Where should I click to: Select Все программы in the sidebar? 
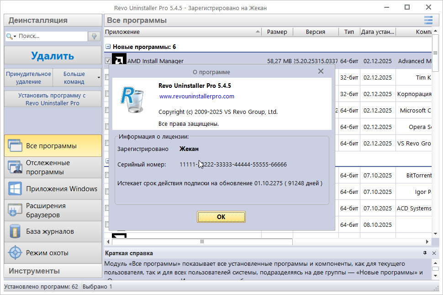(53, 146)
